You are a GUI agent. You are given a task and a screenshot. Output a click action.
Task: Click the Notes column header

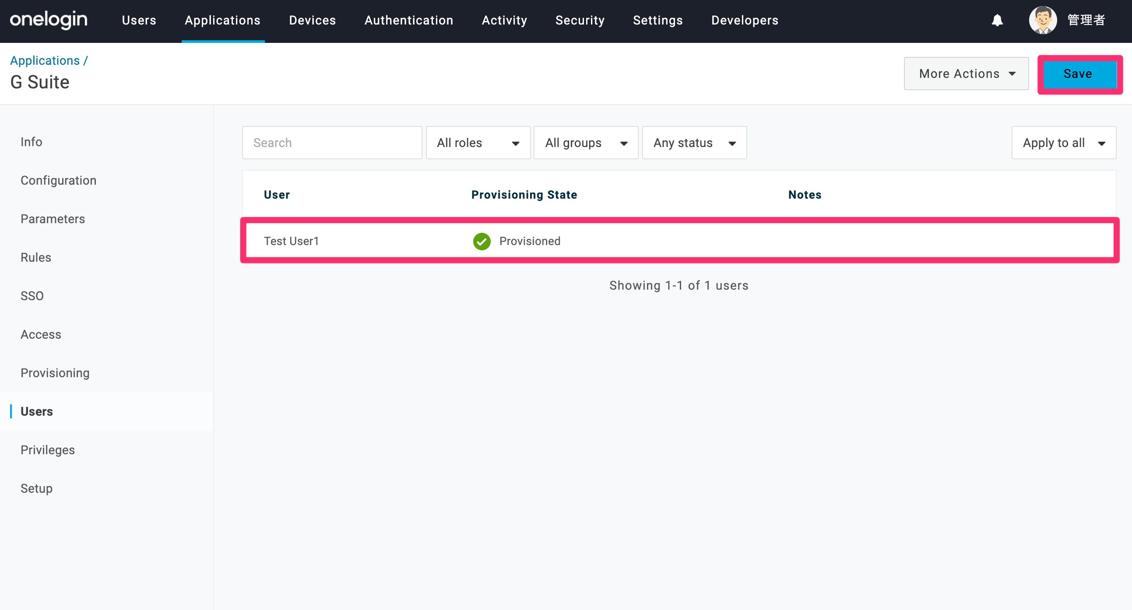click(x=805, y=195)
